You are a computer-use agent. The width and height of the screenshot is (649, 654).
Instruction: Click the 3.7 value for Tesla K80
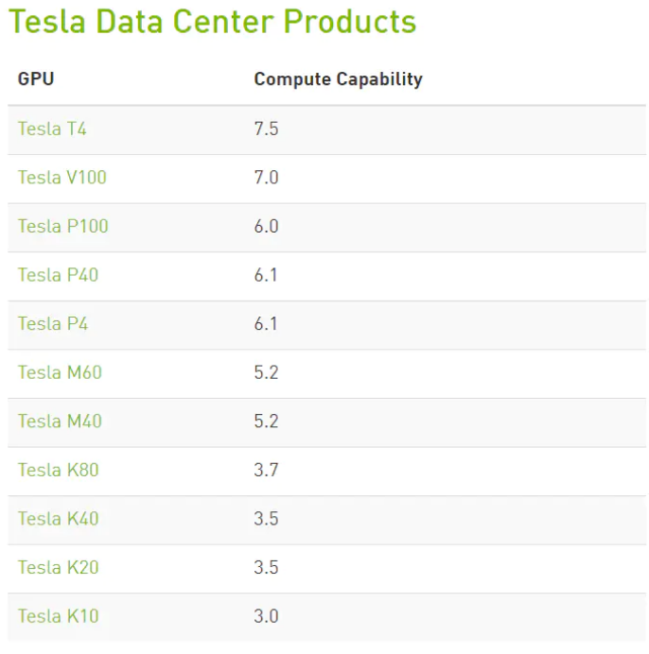pyautogui.click(x=266, y=470)
